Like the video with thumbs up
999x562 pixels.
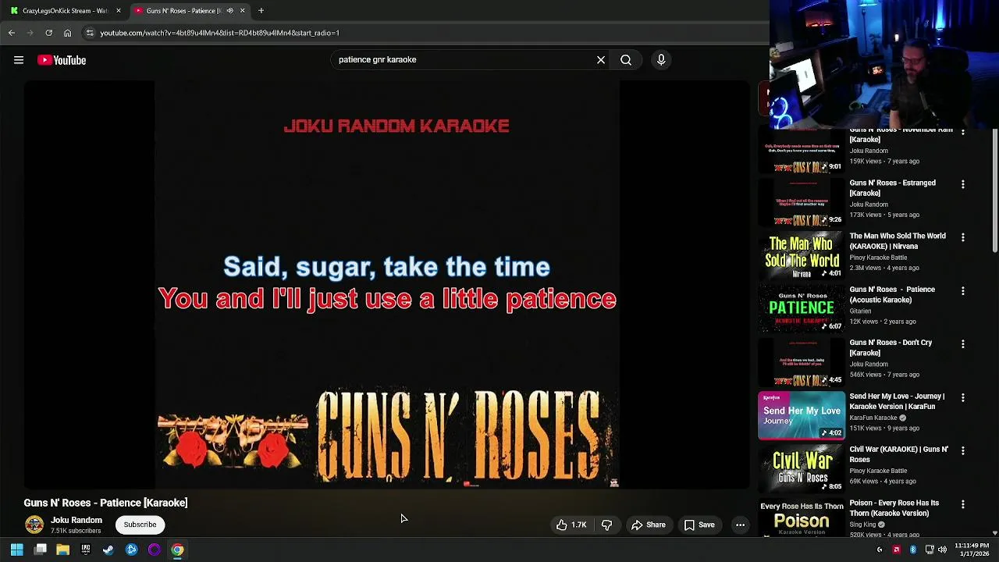pyautogui.click(x=571, y=525)
